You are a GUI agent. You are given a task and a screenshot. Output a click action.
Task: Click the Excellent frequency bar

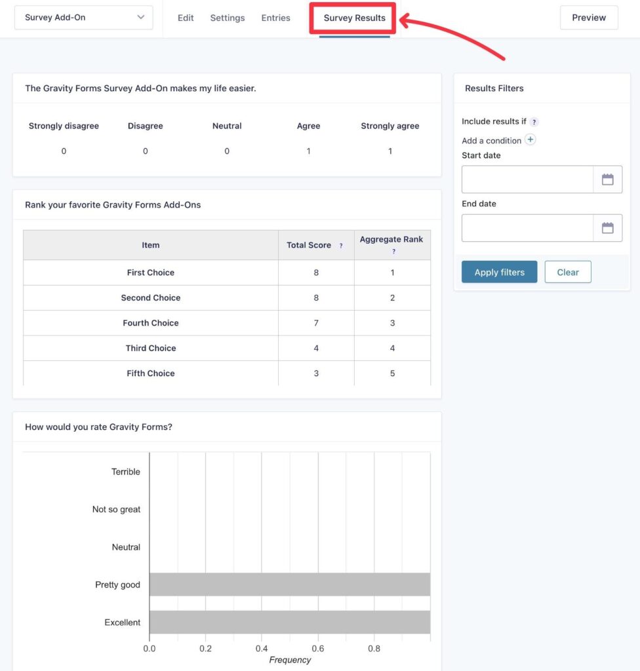click(289, 622)
